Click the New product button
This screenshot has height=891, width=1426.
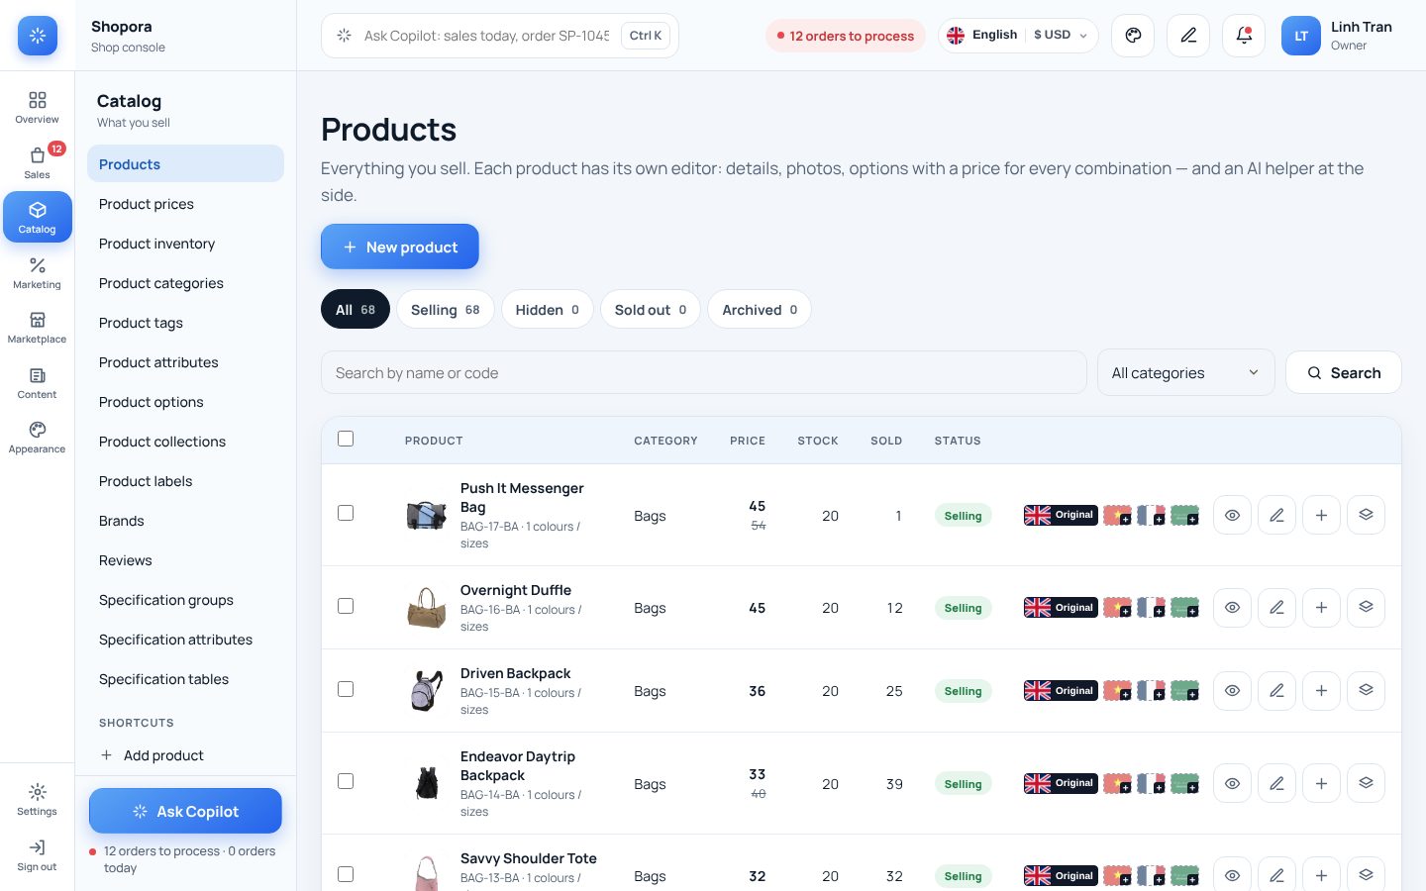click(x=400, y=247)
